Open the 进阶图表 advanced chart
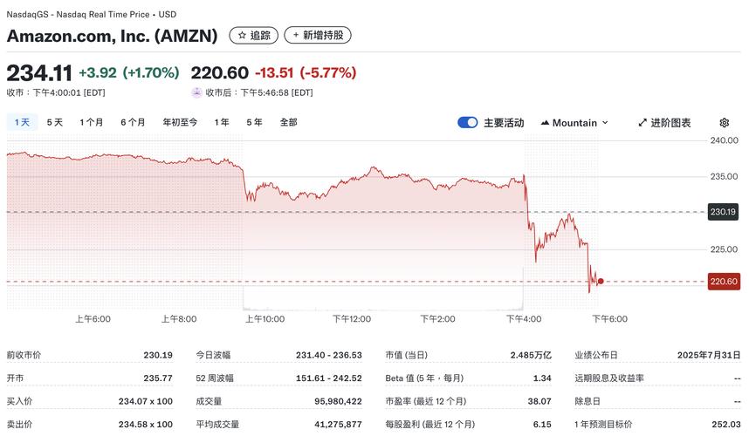 [x=663, y=123]
